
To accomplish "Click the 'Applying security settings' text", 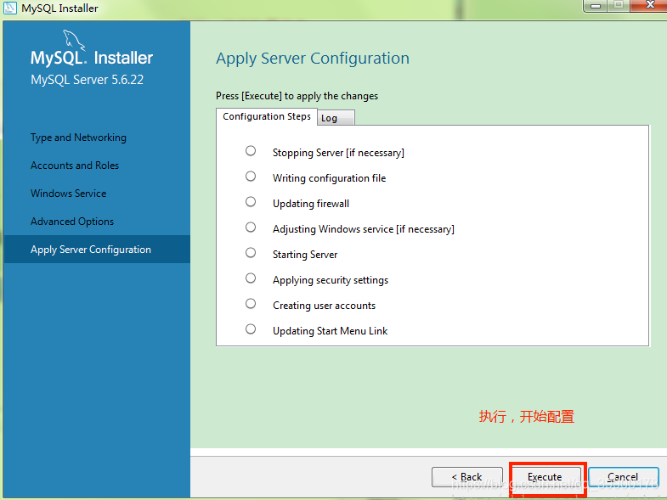I will pos(331,280).
